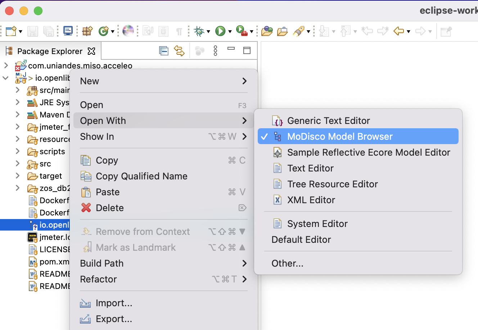Image resolution: width=478 pixels, height=330 pixels.
Task: Click Other... in Open With submenu
Action: tap(358, 263)
